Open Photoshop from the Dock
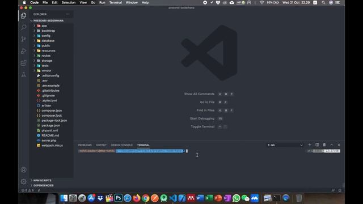The width and height of the screenshot is (363, 204). pyautogui.click(x=119, y=198)
